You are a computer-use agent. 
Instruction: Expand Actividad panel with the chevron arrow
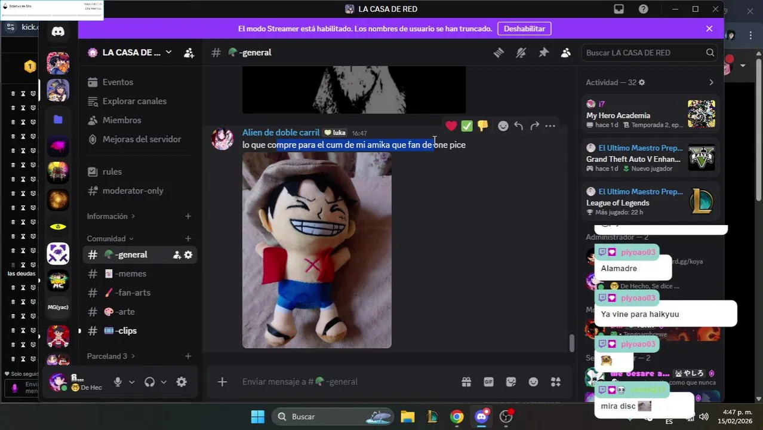tap(711, 82)
